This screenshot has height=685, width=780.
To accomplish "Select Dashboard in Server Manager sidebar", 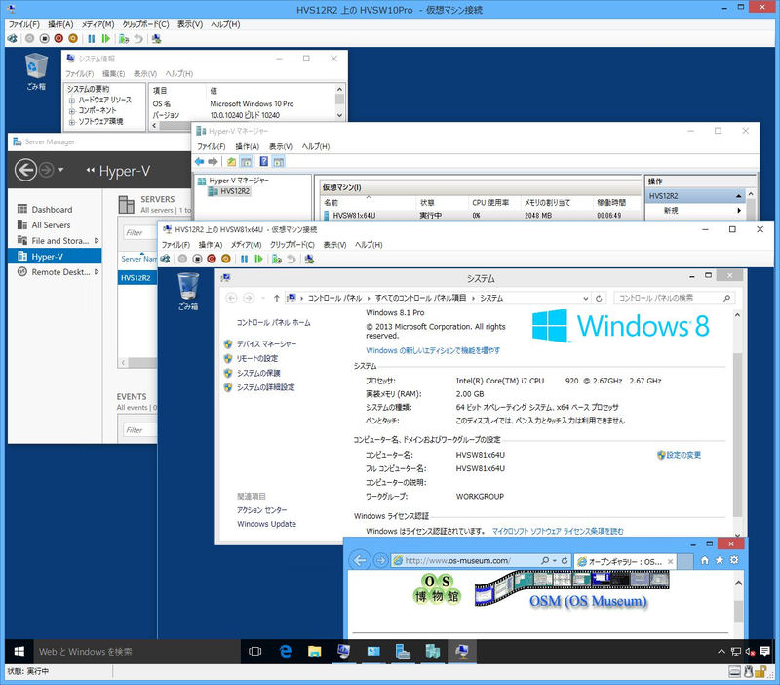I will (x=53, y=210).
